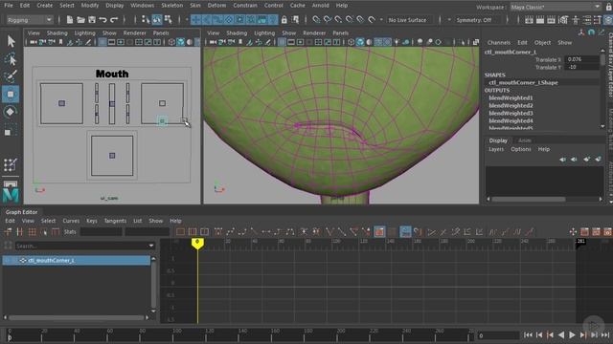Toggle the time snap button in Graph Editor

[405, 232]
